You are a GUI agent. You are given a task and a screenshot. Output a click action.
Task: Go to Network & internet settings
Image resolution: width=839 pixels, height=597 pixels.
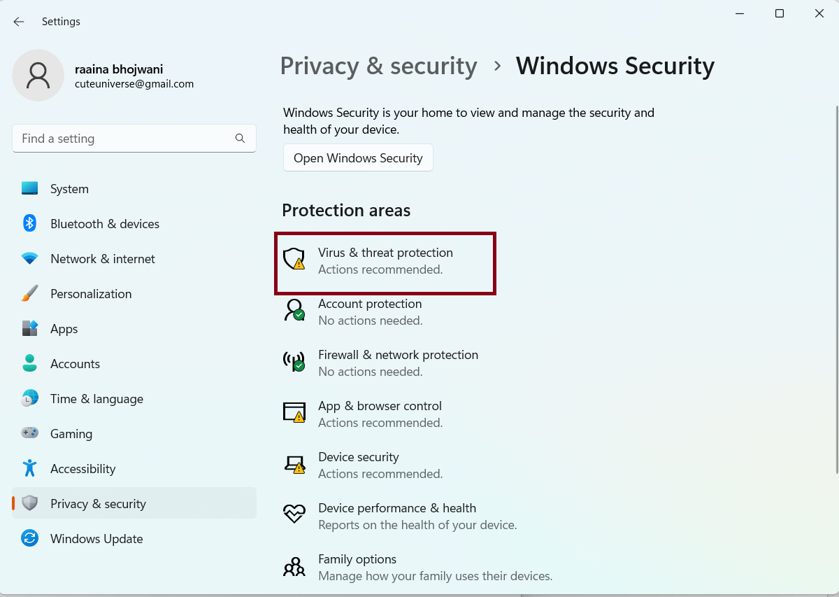103,259
